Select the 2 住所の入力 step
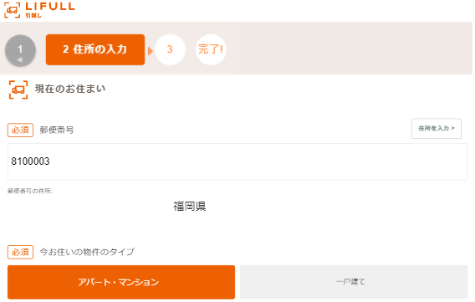The height and width of the screenshot is (302, 475). (x=95, y=49)
